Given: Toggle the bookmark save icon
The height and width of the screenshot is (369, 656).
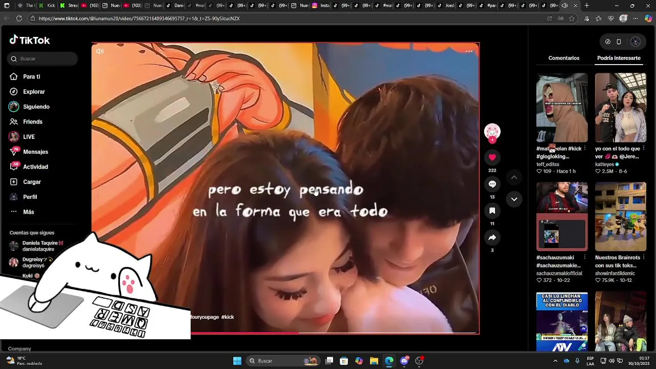Looking at the screenshot, I should click(x=492, y=211).
